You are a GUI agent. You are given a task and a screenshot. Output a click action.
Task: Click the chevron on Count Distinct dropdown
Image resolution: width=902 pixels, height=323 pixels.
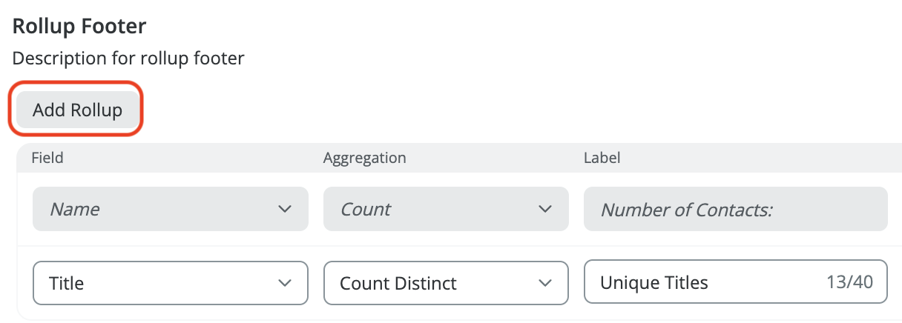pos(544,282)
